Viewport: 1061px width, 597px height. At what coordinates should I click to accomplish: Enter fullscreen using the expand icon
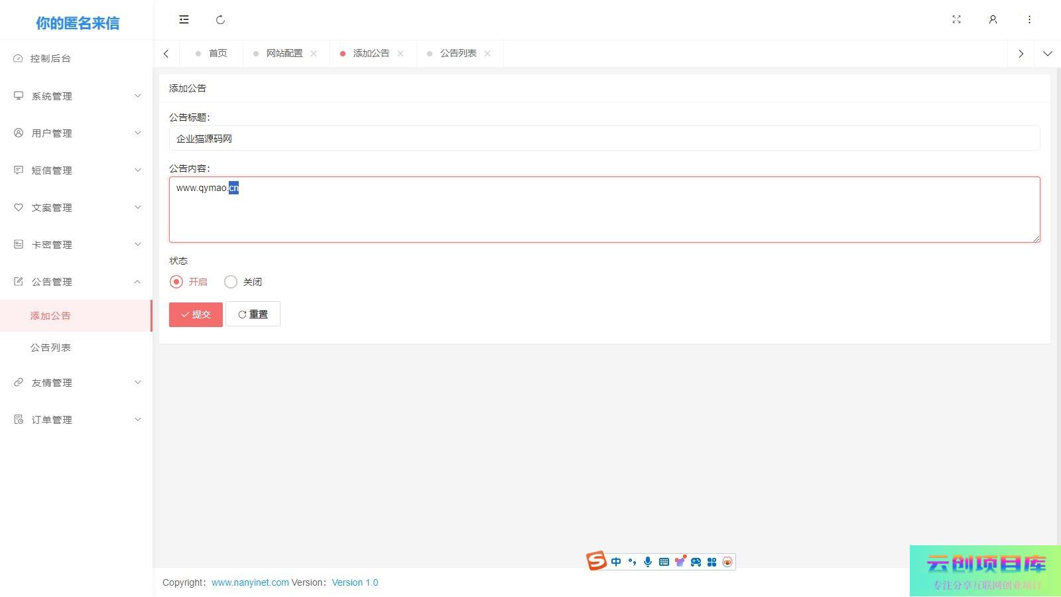pyautogui.click(x=956, y=20)
